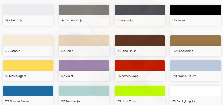
Task: Select the 120 Zwart black swatch
Action: point(195,10)
